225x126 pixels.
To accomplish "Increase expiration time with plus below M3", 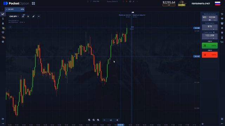I will [215, 20].
